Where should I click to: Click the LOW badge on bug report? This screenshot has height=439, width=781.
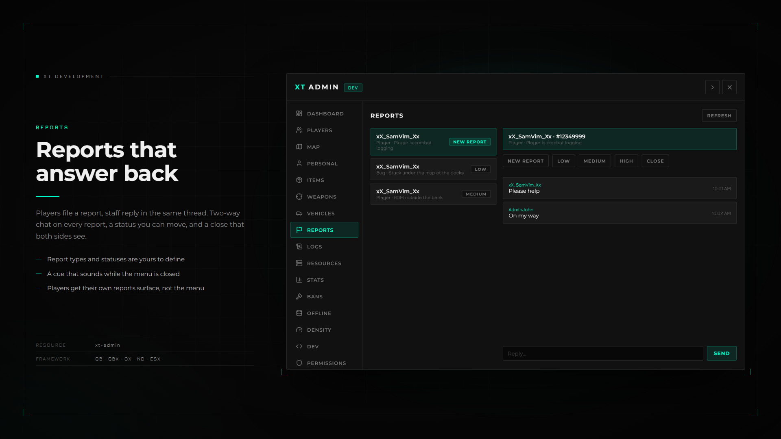(480, 170)
